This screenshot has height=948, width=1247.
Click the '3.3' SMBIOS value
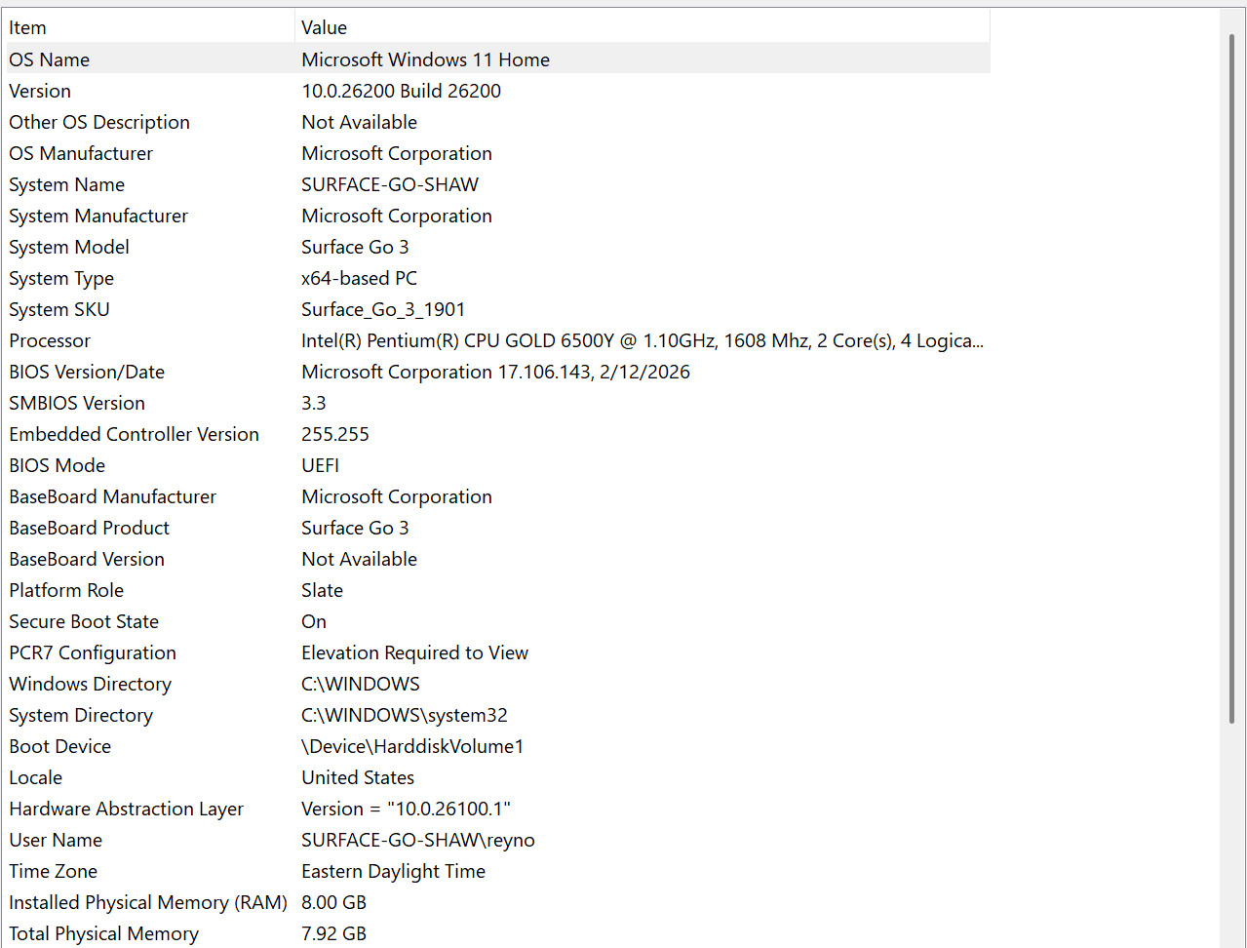click(314, 403)
